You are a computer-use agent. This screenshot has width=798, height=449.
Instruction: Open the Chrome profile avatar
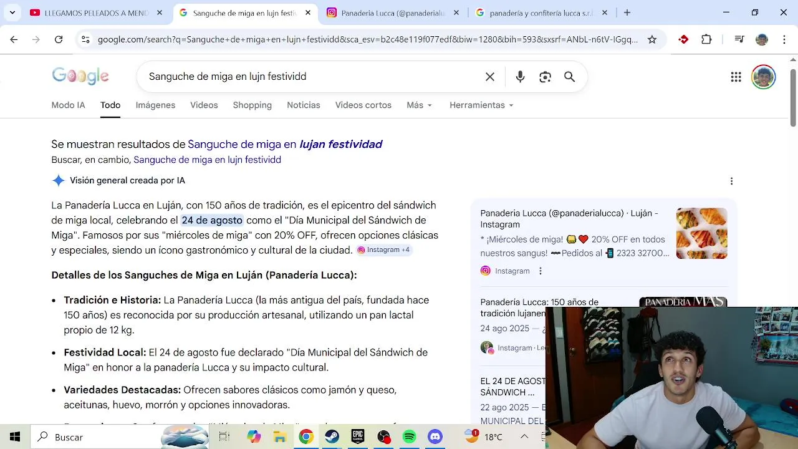point(762,39)
